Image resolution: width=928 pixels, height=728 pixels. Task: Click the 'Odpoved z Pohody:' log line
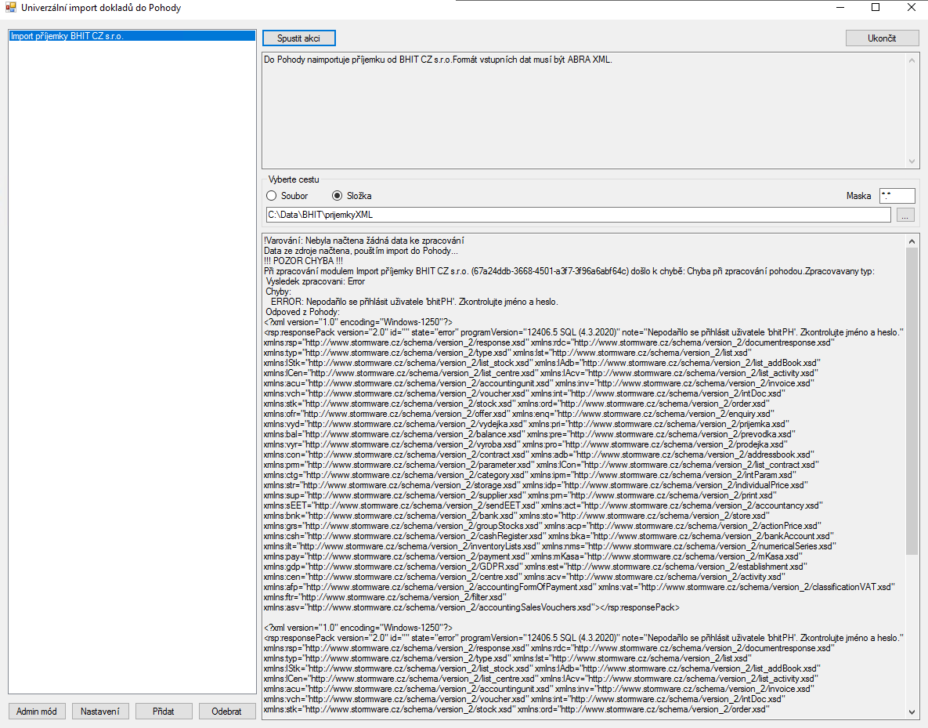coord(302,312)
